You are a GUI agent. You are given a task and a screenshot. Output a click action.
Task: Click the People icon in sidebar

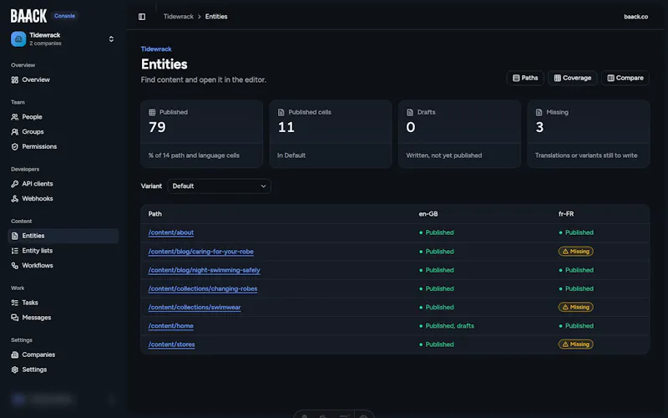[15, 117]
